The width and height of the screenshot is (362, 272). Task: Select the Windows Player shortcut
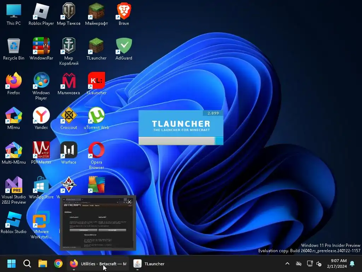[41, 86]
